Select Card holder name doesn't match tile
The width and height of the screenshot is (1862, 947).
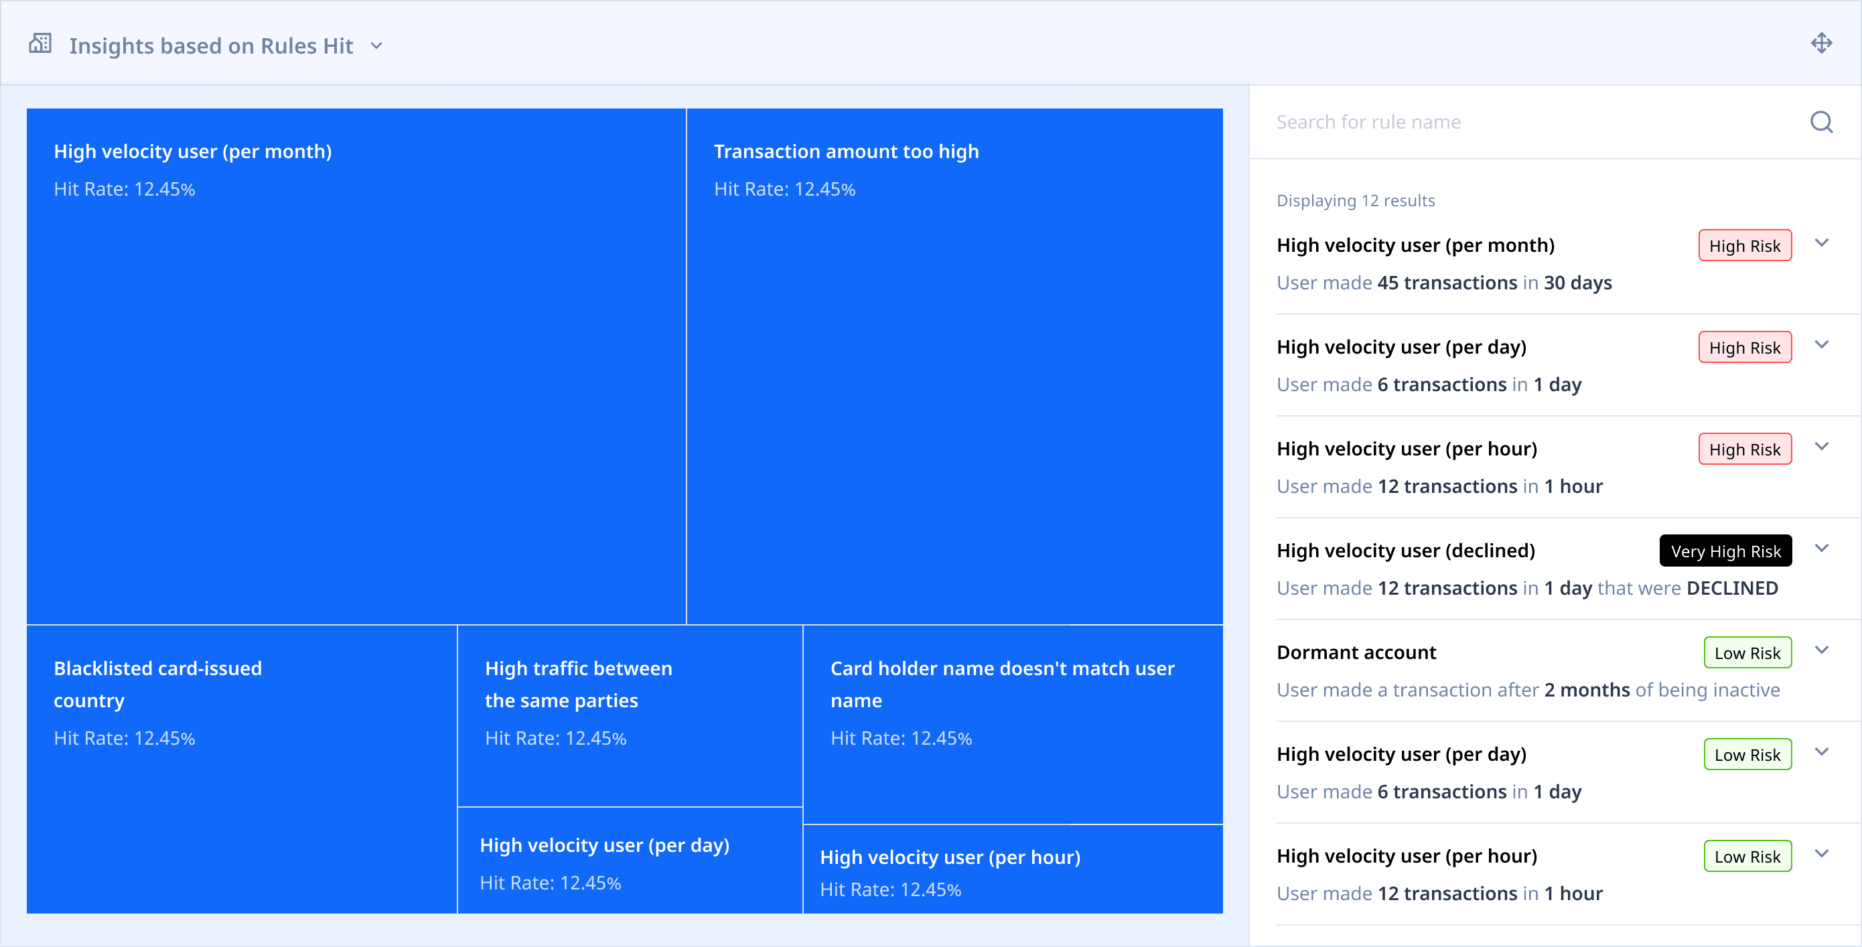point(1012,725)
